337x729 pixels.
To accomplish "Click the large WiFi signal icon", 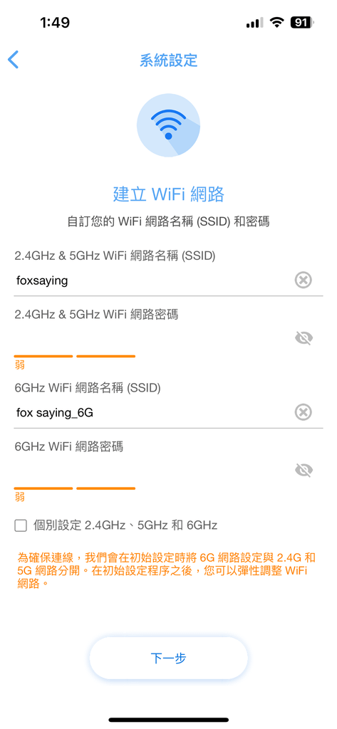I will click(x=168, y=124).
